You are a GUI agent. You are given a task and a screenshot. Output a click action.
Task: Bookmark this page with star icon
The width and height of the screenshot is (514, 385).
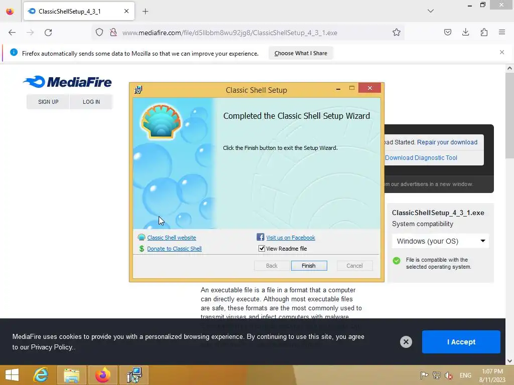[x=397, y=33]
